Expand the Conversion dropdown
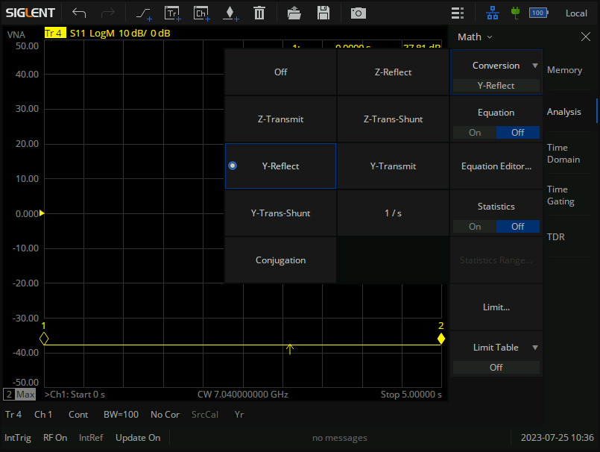 [496, 72]
